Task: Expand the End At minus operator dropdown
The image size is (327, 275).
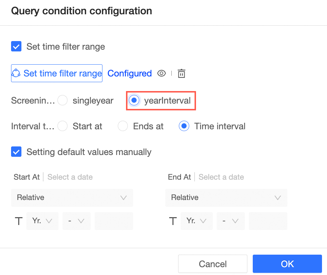Action: click(x=231, y=221)
